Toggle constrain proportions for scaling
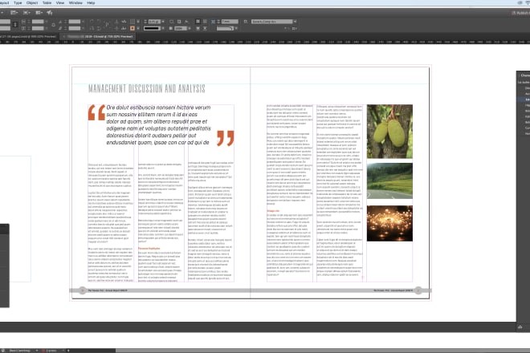Image resolution: width=530 pixels, height=353 pixels. [54, 25]
